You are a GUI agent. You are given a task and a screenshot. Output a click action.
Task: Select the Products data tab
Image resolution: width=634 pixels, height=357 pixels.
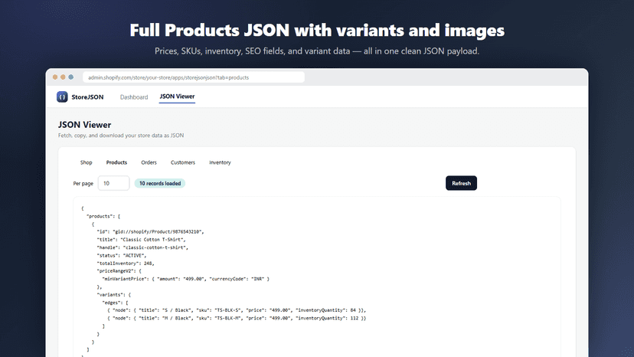click(x=116, y=162)
